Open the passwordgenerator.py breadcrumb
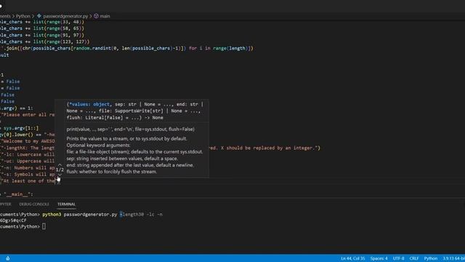465x262 pixels. coord(65,16)
